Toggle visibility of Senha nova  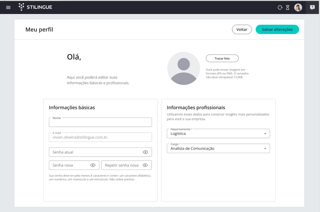pos(93,165)
